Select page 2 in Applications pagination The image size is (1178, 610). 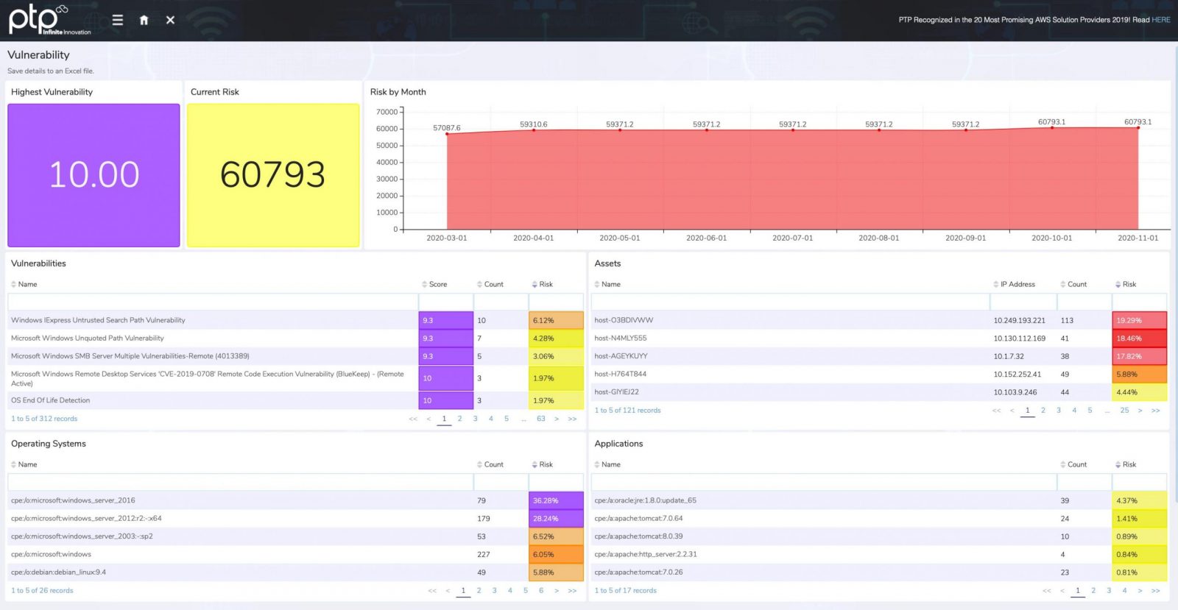pyautogui.click(x=1093, y=590)
